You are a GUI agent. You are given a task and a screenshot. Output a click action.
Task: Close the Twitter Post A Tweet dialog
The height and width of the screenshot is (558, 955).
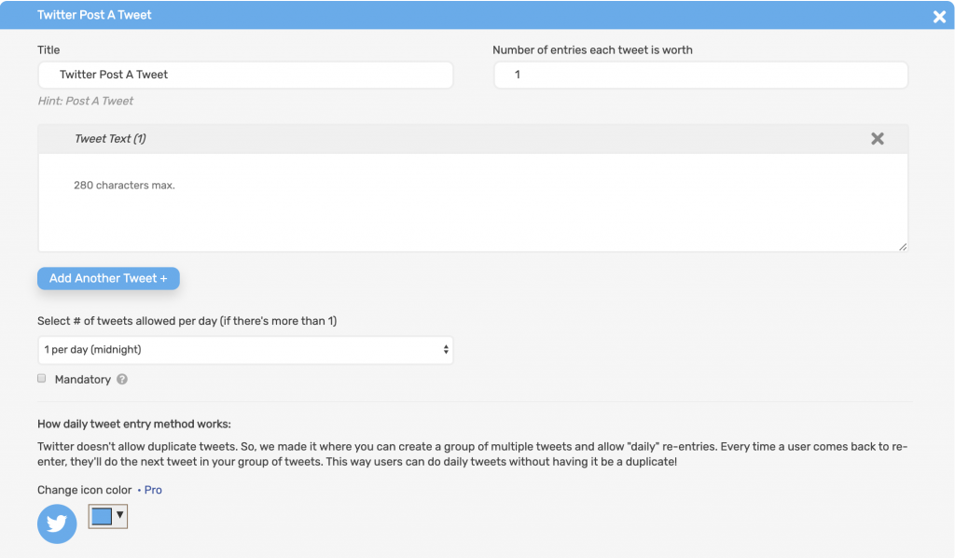click(x=939, y=17)
